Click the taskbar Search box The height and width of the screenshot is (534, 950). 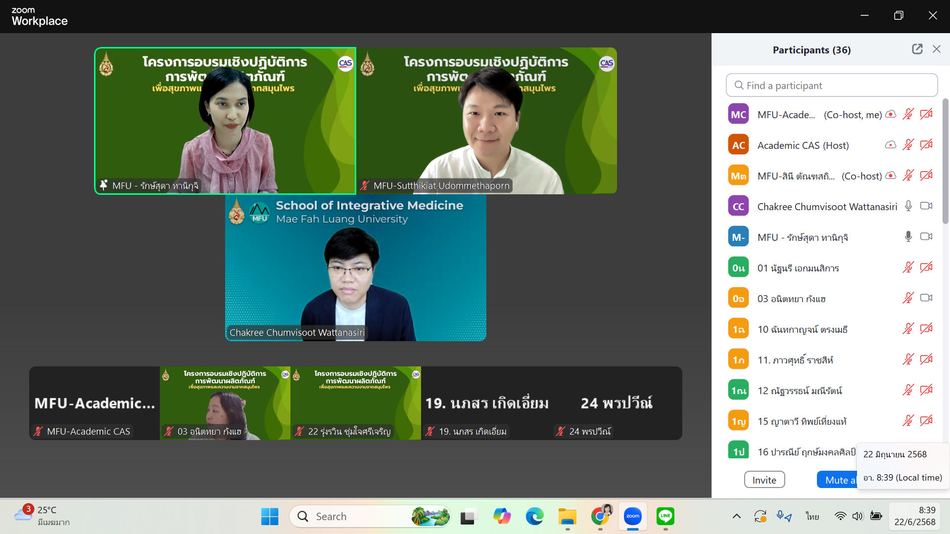pos(370,517)
